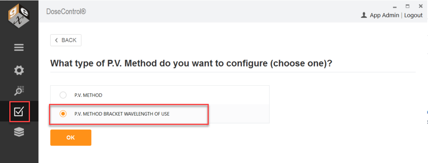Choose P.V. METHOD BRACKET WAVELENGTH radio button

pyautogui.click(x=63, y=114)
